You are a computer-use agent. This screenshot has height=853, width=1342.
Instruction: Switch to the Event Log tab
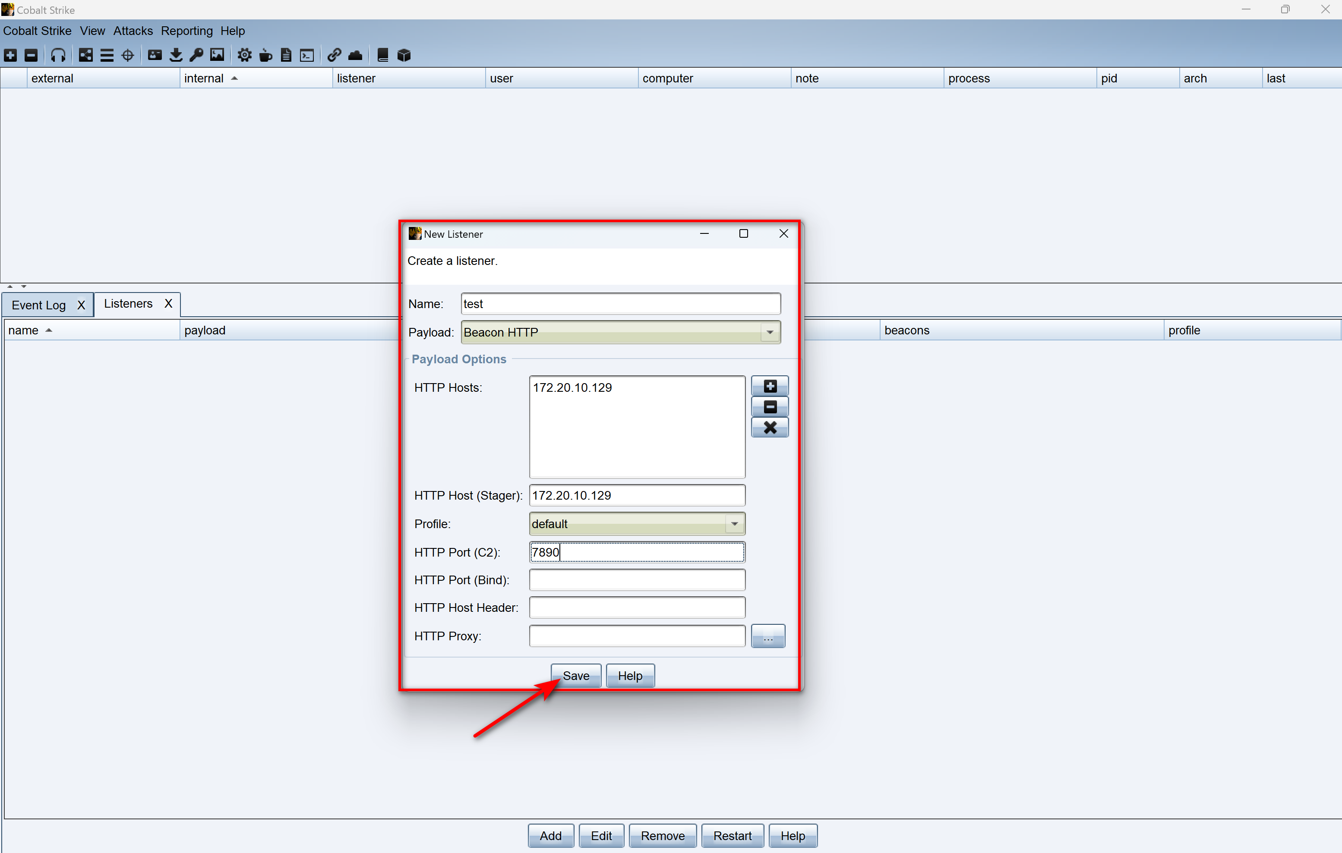[x=39, y=305]
